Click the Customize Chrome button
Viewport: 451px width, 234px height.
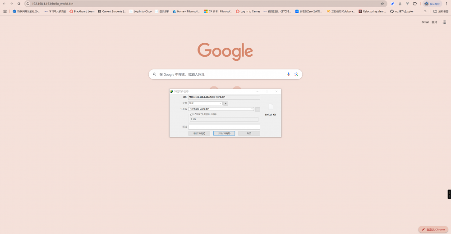[x=433, y=229]
